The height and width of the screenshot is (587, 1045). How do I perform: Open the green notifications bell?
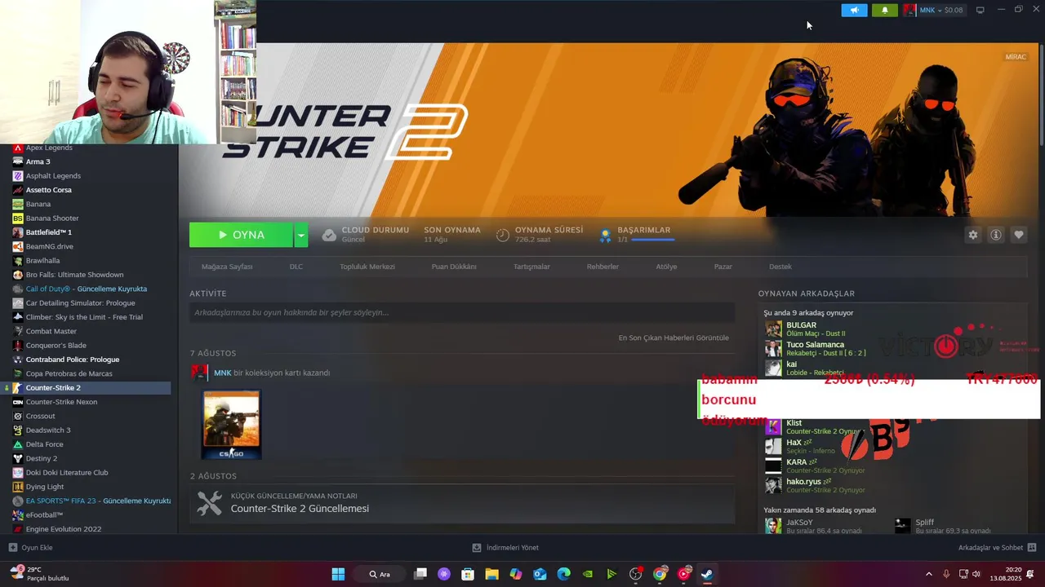[x=885, y=11]
